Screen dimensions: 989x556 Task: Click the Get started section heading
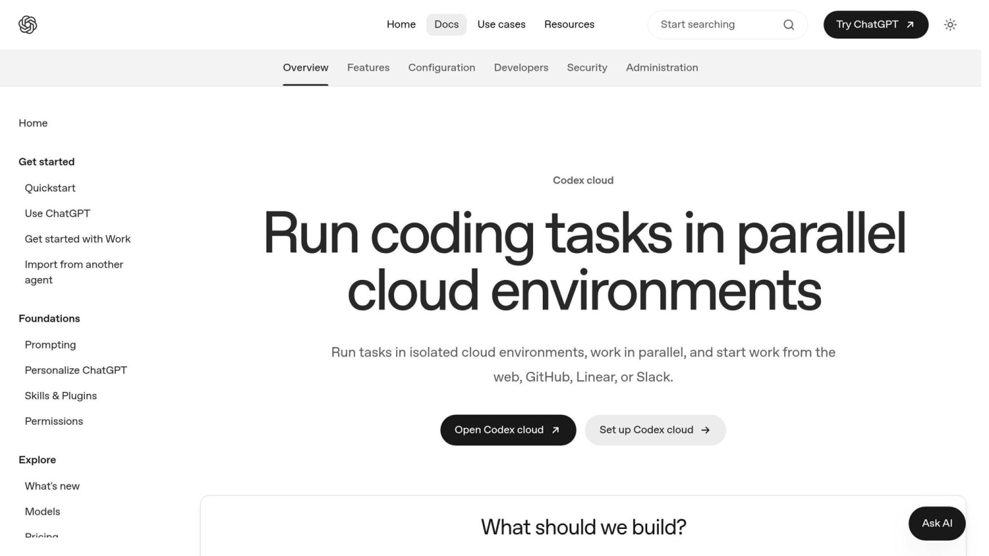click(46, 162)
